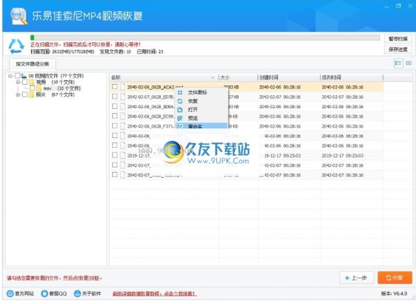Click the 官方网站 globe icon

tap(8, 294)
